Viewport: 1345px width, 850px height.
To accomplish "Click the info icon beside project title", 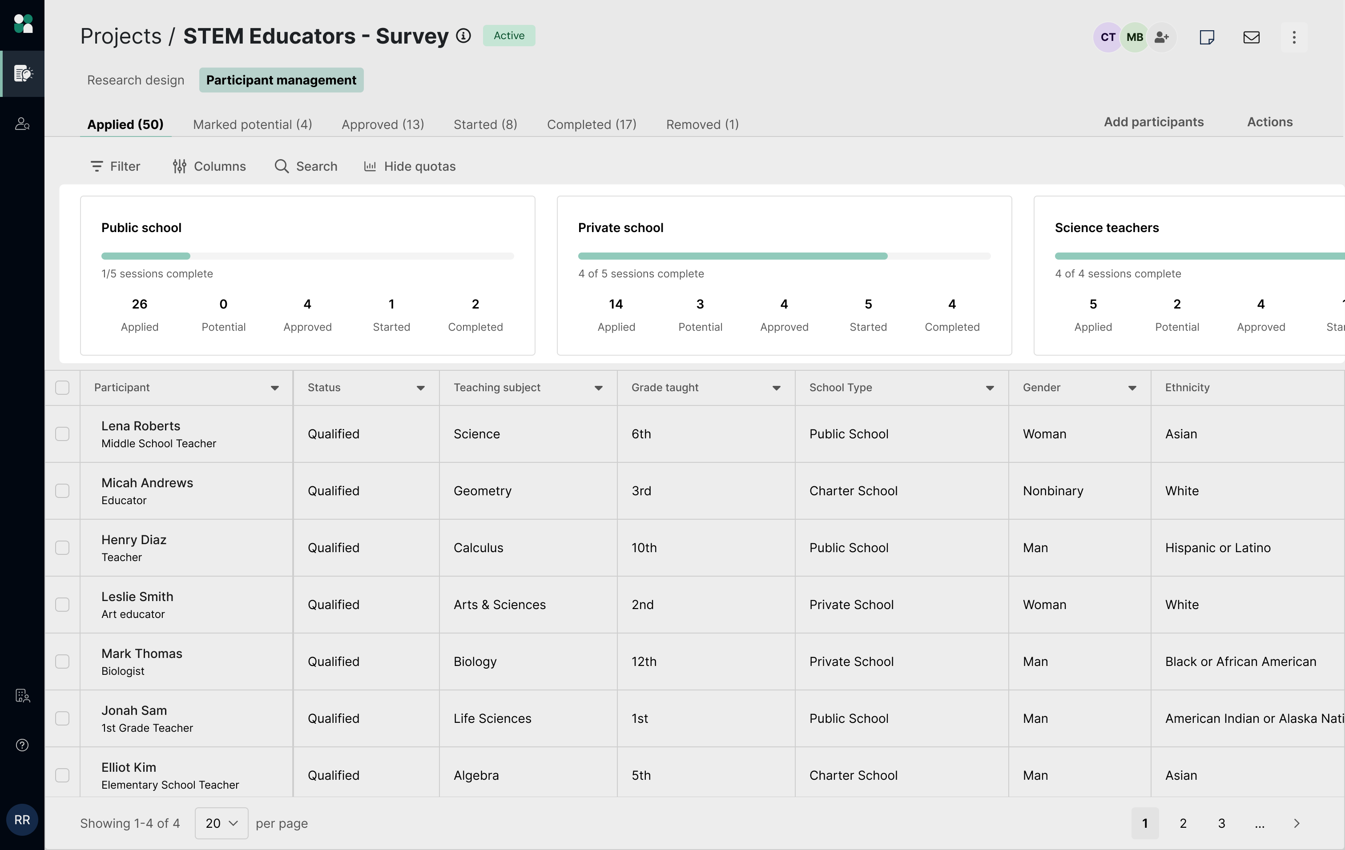I will (x=463, y=36).
